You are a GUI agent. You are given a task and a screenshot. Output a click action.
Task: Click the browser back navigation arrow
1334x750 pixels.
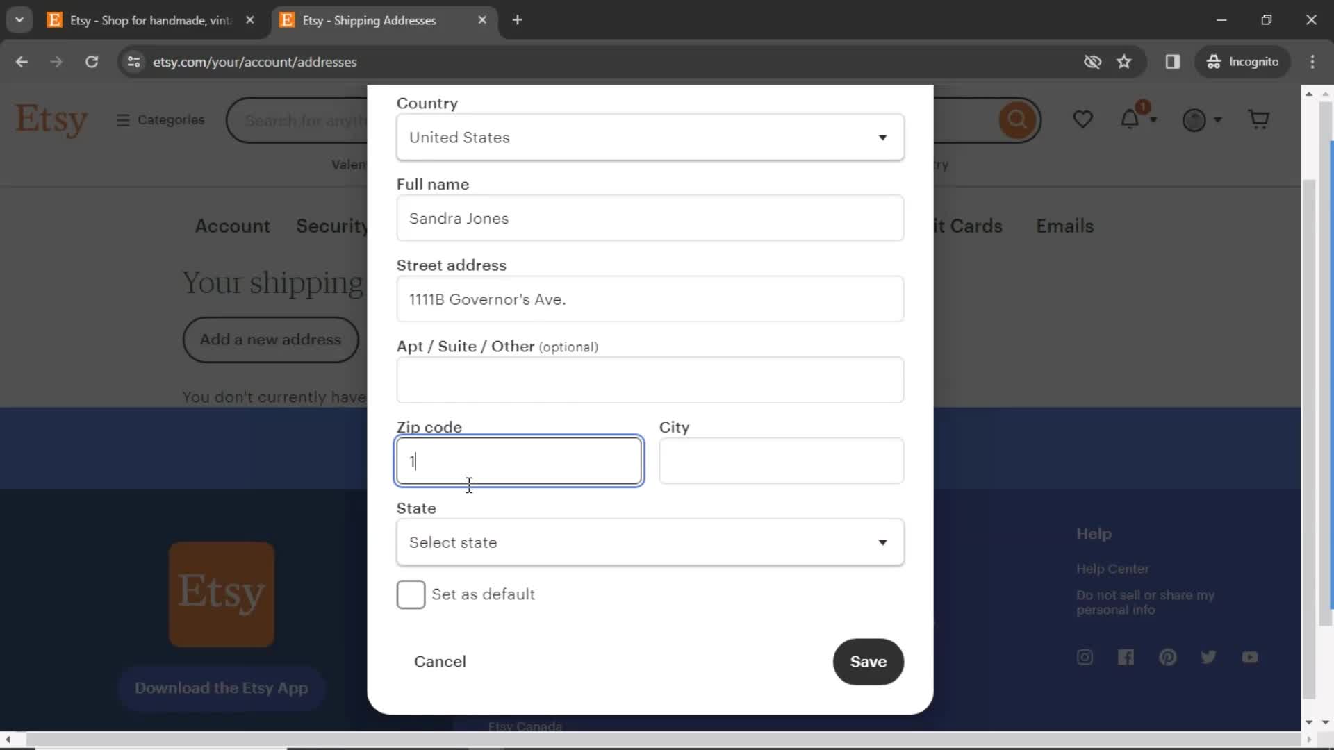[x=22, y=61]
